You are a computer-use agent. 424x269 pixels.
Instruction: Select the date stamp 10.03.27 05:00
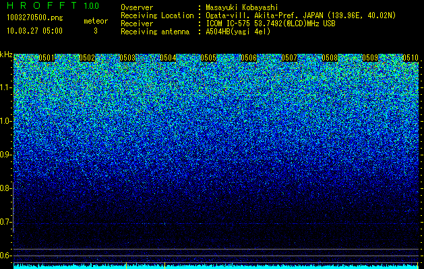pos(34,31)
